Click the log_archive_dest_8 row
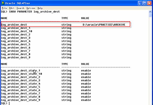This screenshot has height=105, width=153. click(x=36, y=54)
